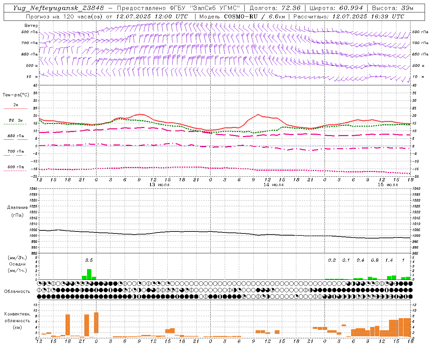Click the Облачность panel label
This screenshot has width=430, height=344.
[x=17, y=292]
